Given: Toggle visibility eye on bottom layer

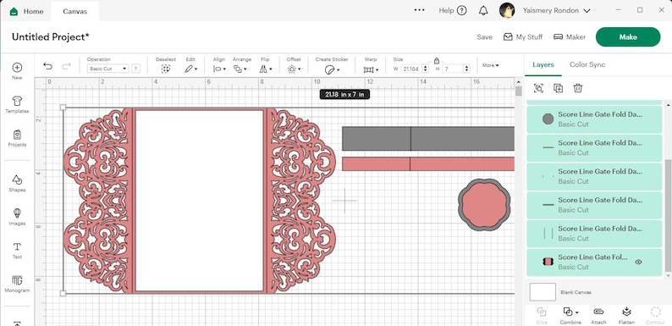Looking at the screenshot, I should click(x=638, y=262).
